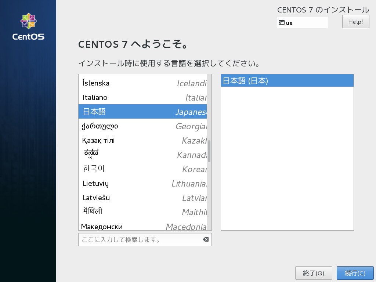
Task: Select the 한국어 Korean language row
Action: point(142,169)
